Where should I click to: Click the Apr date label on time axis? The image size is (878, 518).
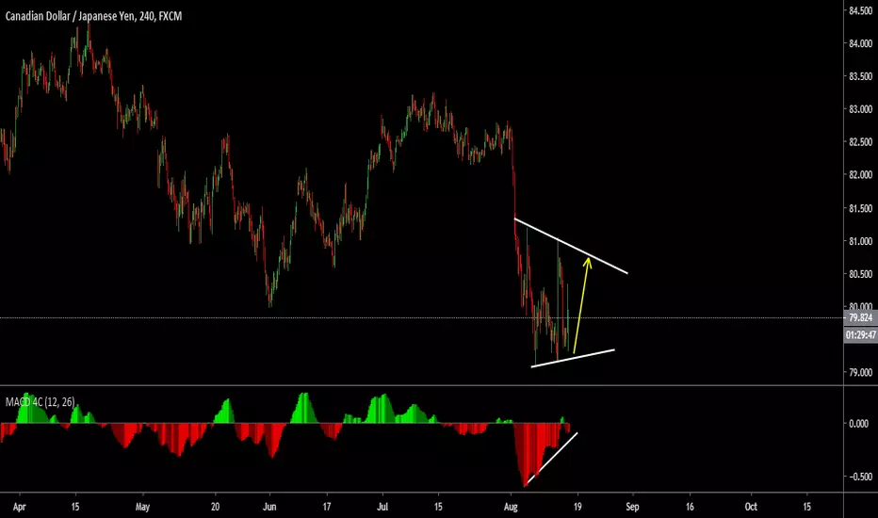19,507
